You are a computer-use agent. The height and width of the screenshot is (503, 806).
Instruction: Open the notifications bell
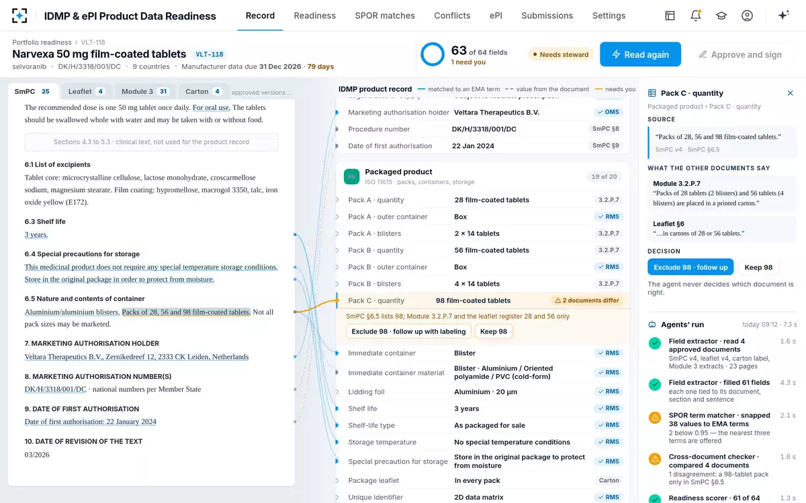coord(696,15)
